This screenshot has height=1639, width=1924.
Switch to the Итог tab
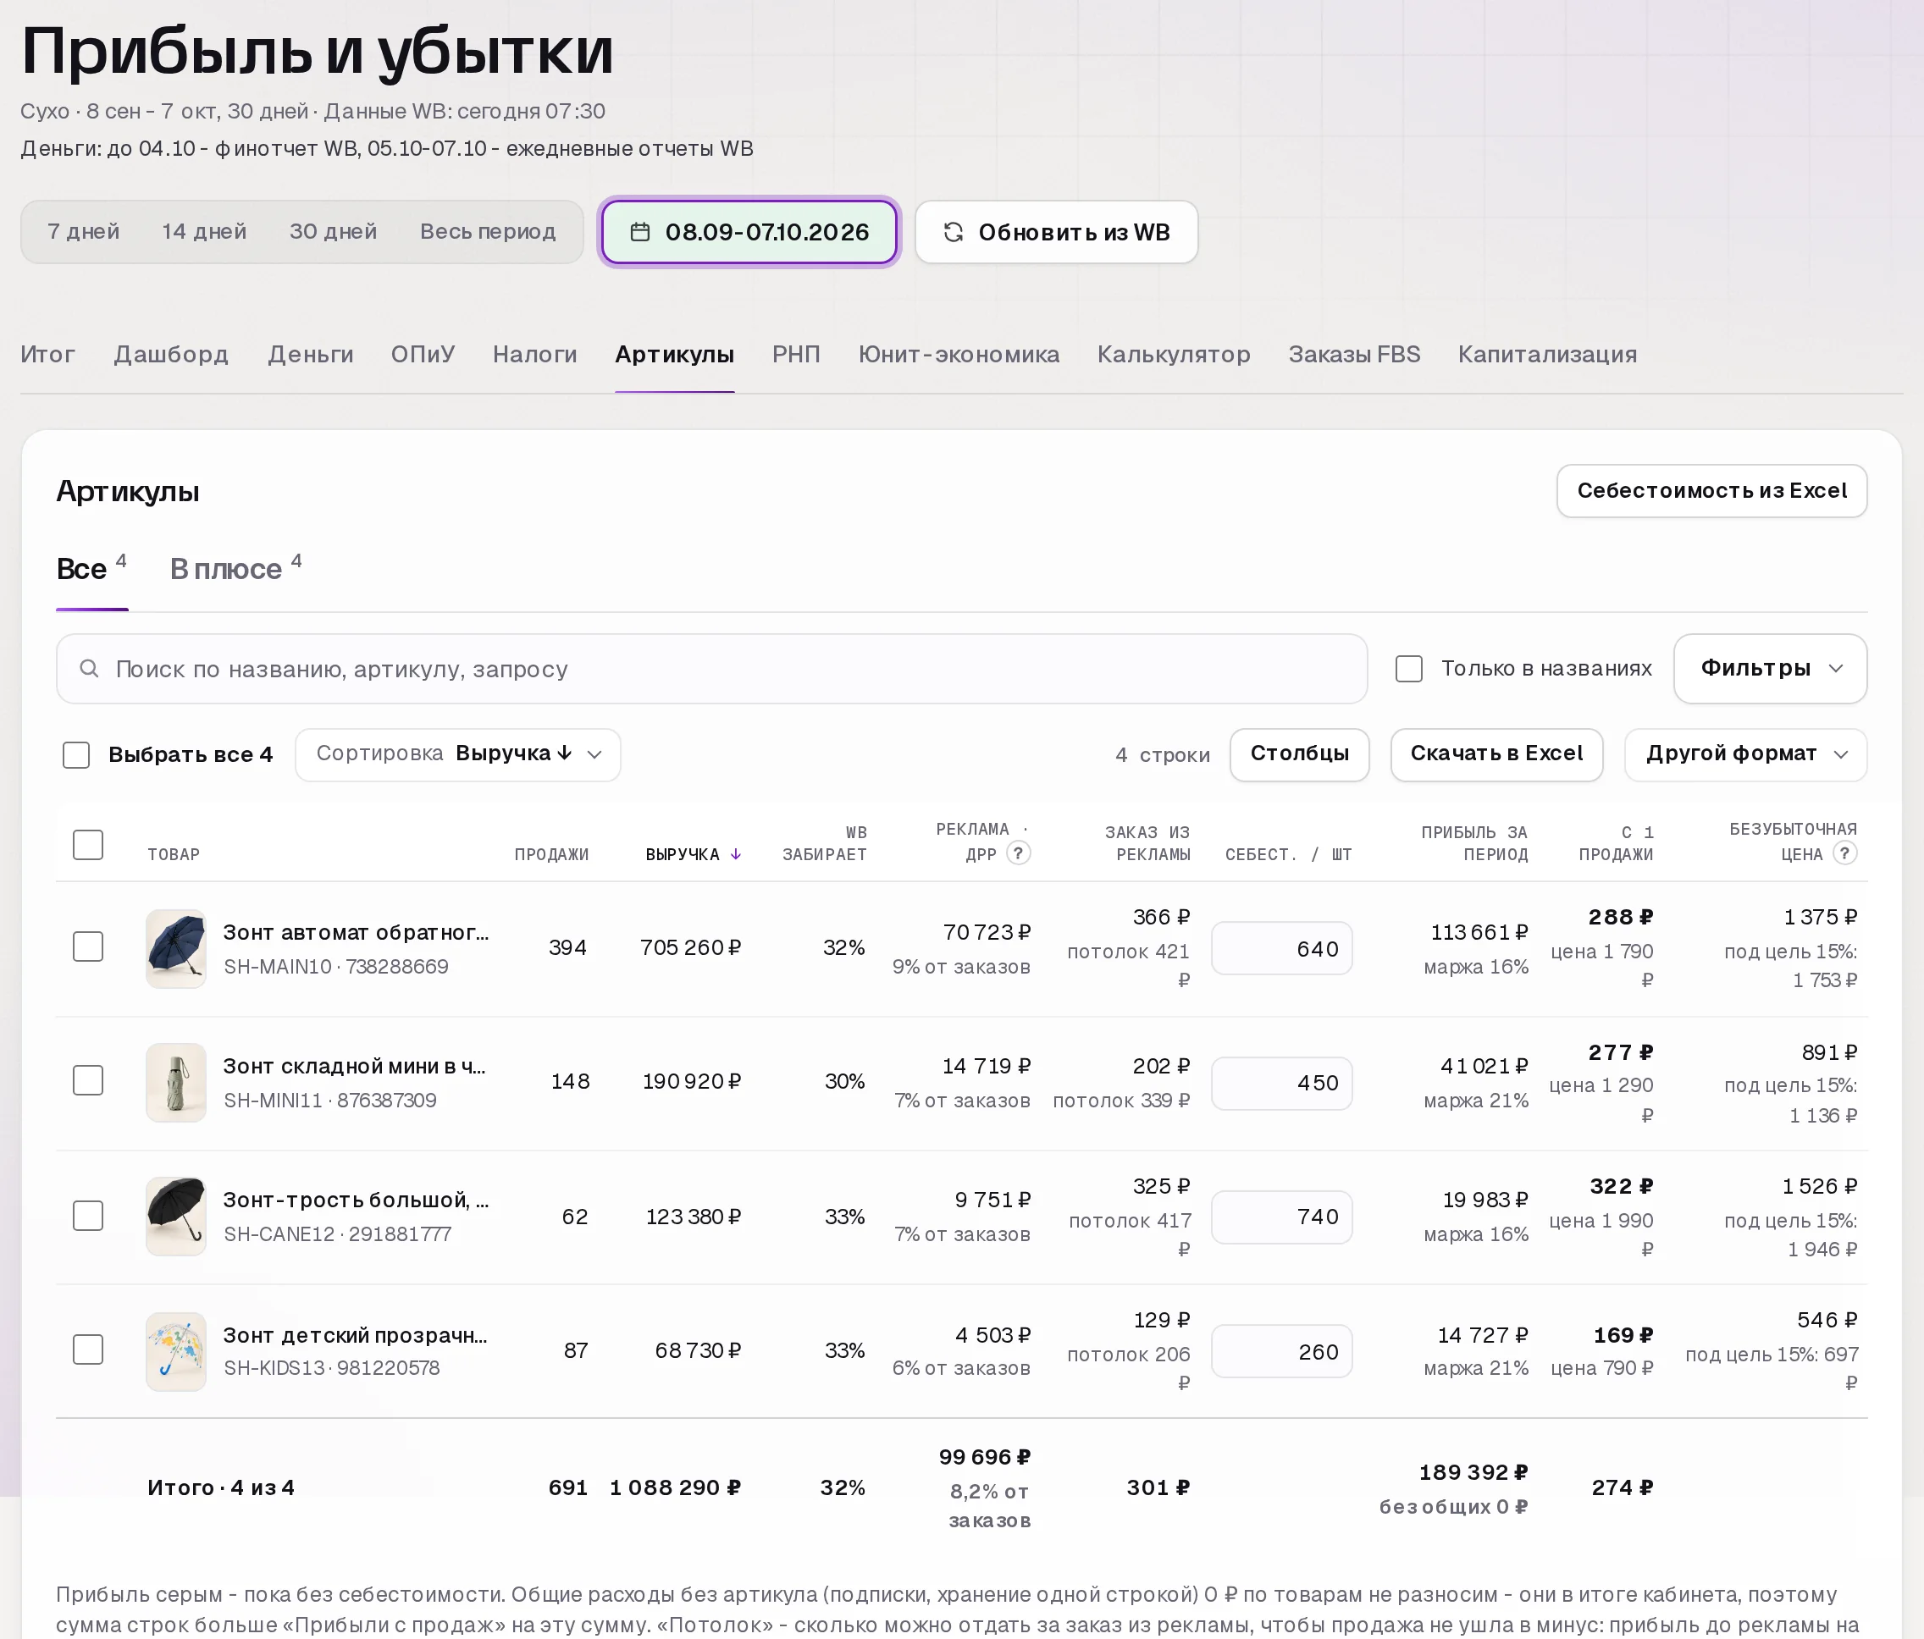click(47, 354)
